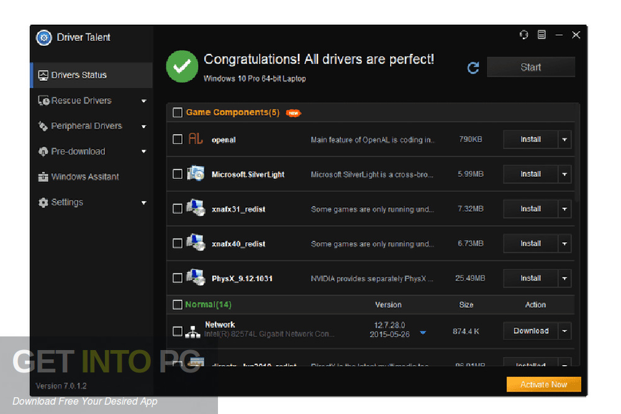Click the Size column header
Screen dimensions: 621x414
click(466, 305)
